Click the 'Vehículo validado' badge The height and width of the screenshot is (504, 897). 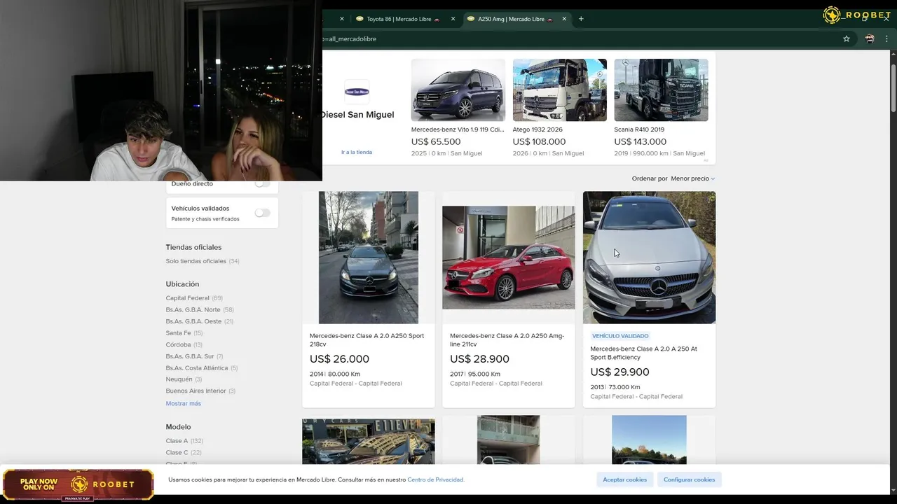click(620, 336)
